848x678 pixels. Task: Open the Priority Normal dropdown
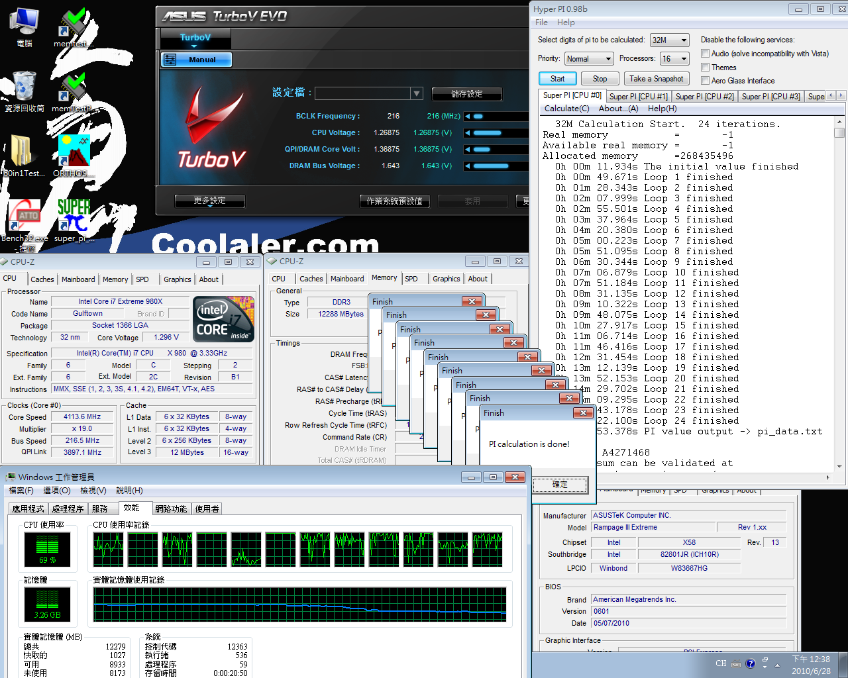pyautogui.click(x=588, y=59)
